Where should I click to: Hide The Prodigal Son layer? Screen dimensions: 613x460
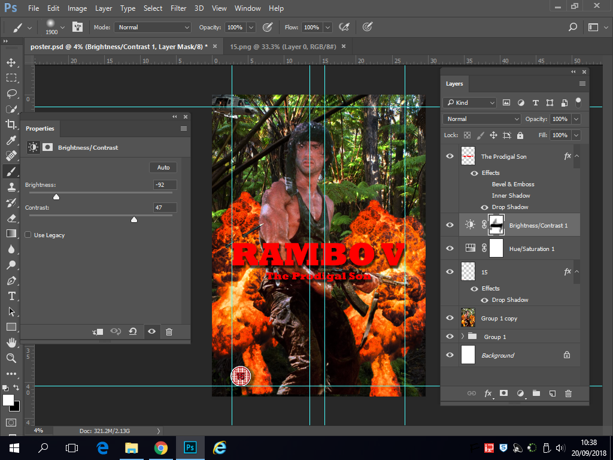tap(450, 156)
